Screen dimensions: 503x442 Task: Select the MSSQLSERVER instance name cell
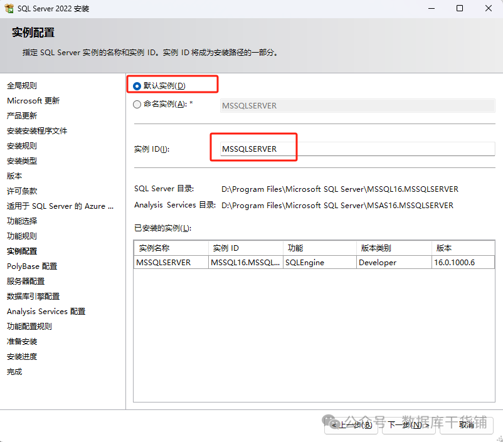(171, 262)
